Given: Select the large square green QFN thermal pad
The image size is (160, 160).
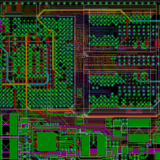Looking at the screenshot, I should coord(47,142).
